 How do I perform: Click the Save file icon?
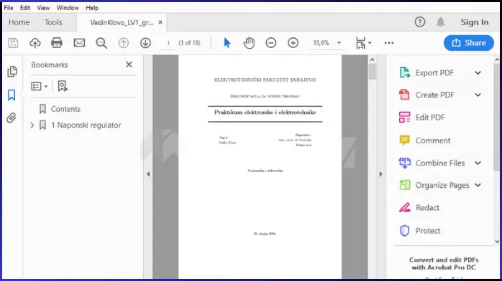click(x=13, y=43)
